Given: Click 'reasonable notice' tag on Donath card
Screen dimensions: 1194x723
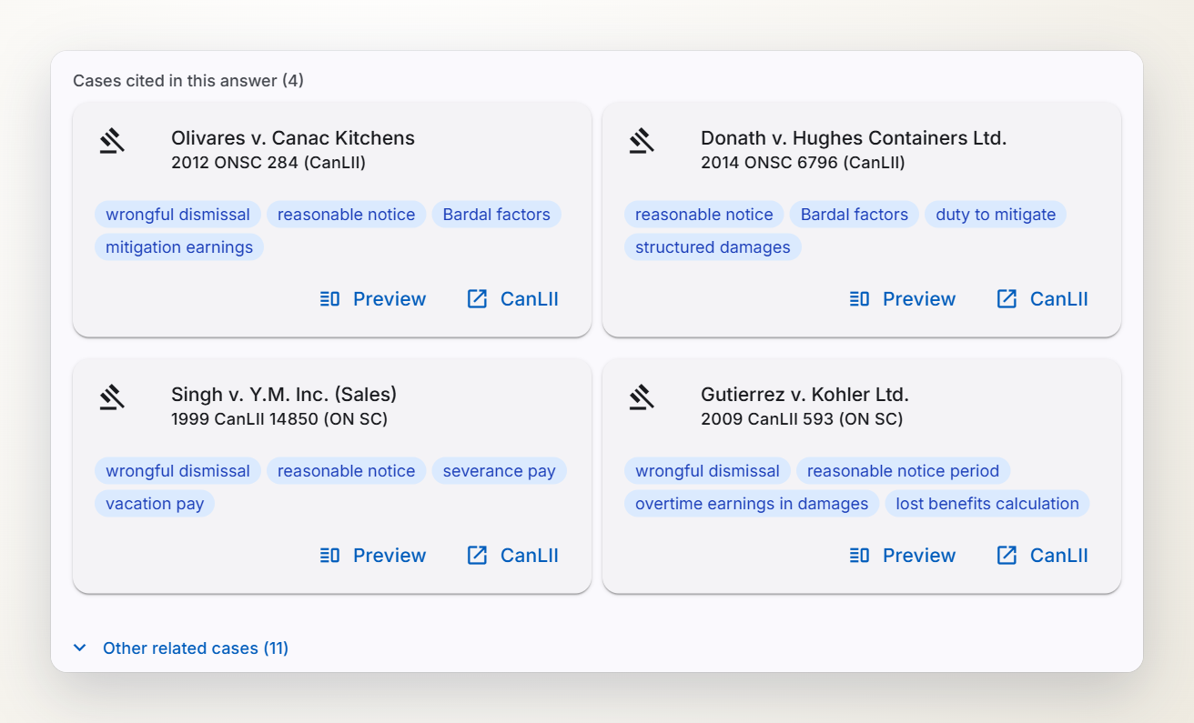Looking at the screenshot, I should pos(703,215).
